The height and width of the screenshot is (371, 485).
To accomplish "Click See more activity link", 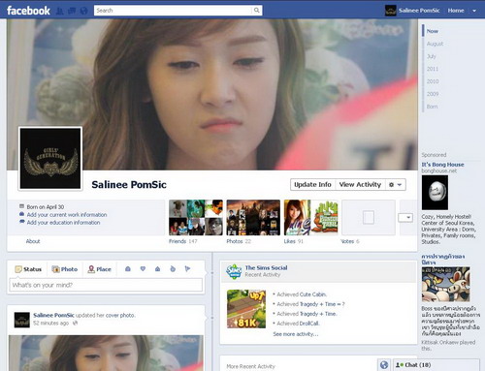I will tap(296, 334).
